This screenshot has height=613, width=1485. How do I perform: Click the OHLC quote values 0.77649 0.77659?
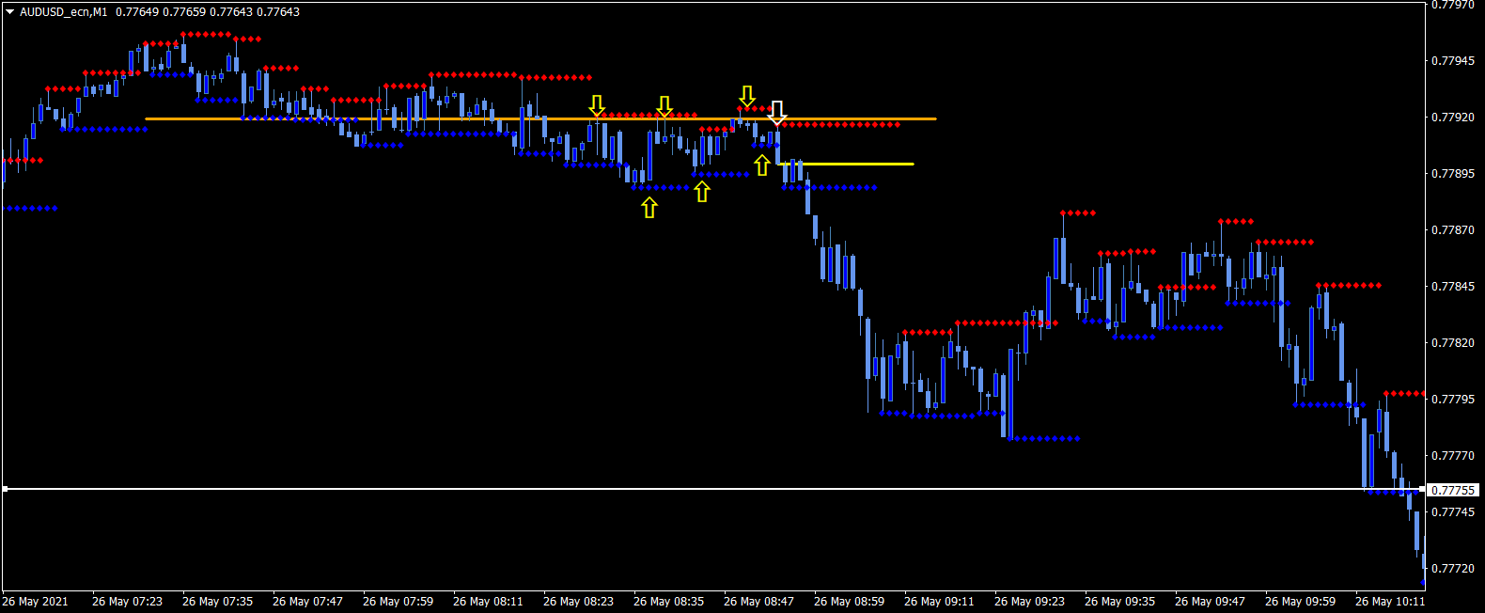point(161,12)
